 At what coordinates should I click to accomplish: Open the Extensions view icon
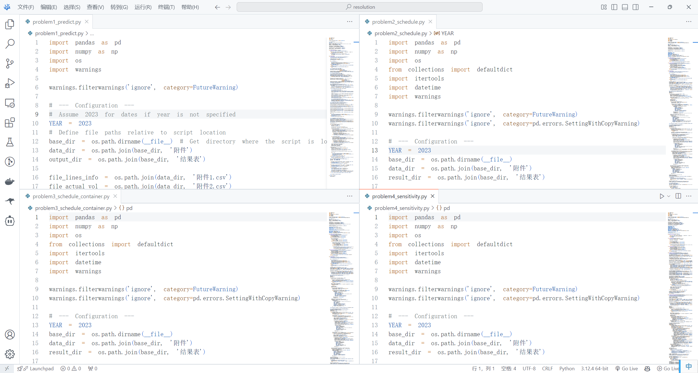10,122
